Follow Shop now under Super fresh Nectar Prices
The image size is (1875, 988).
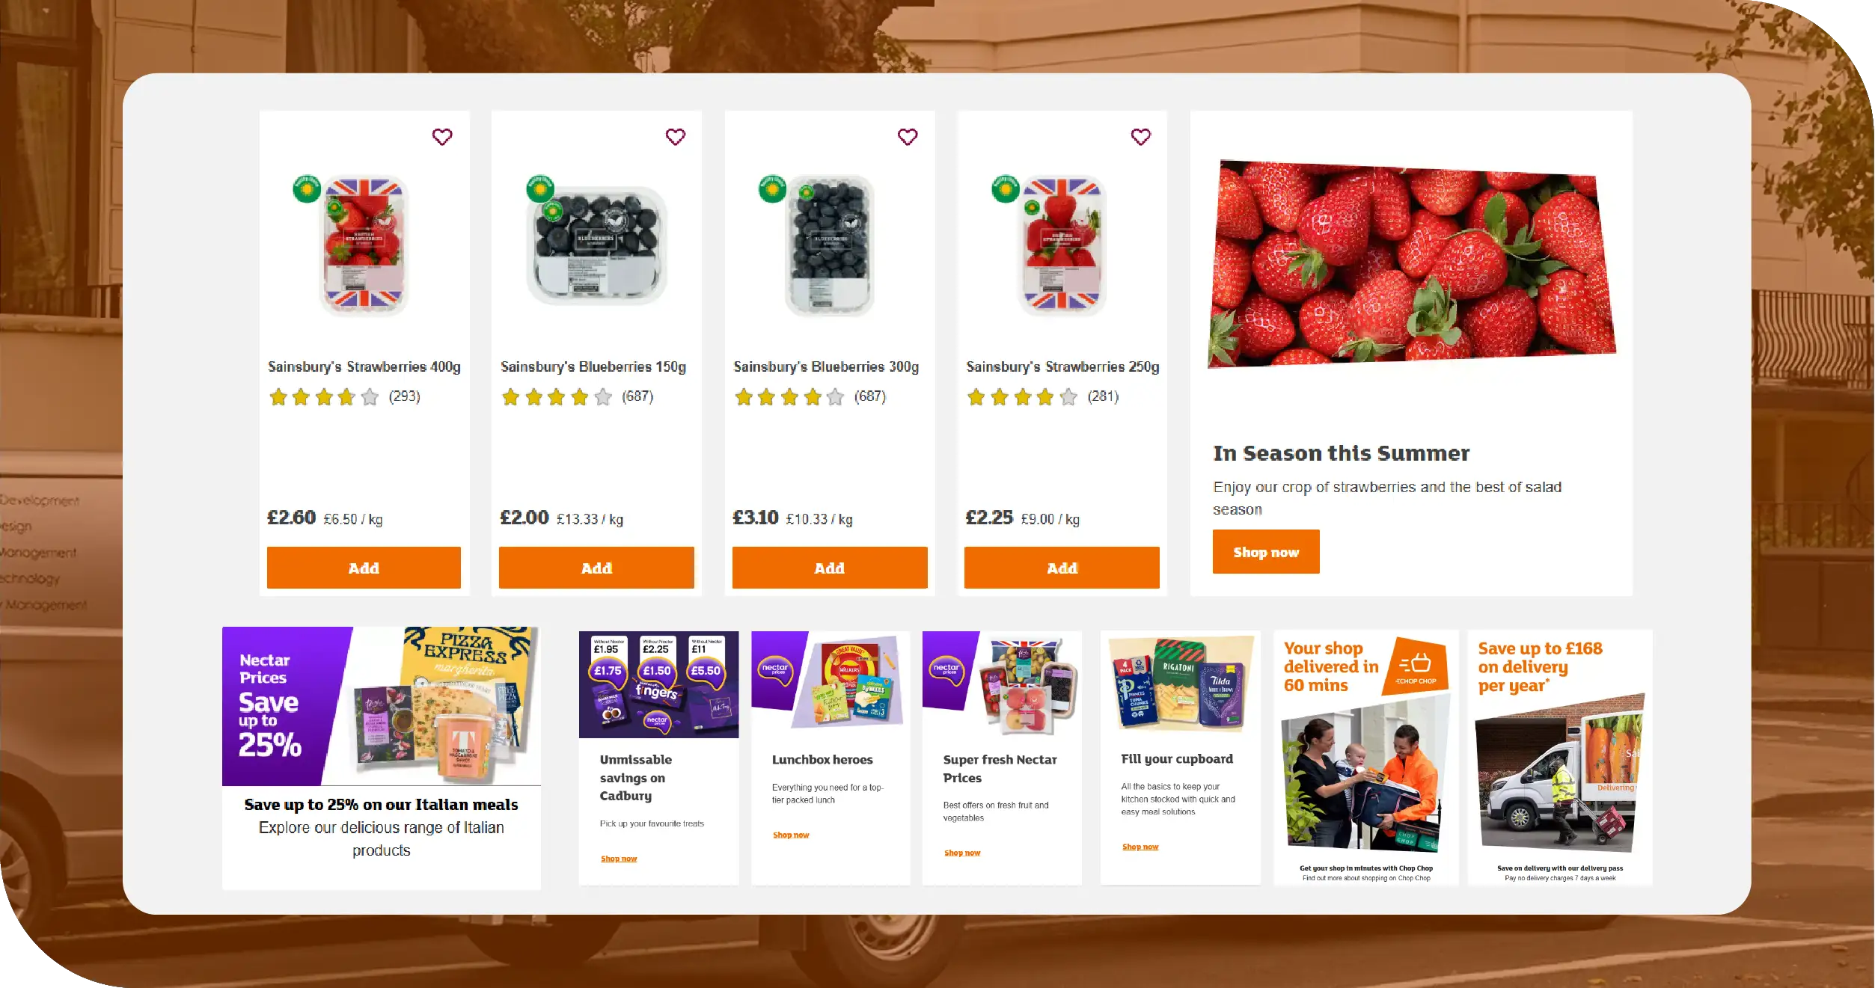(962, 853)
